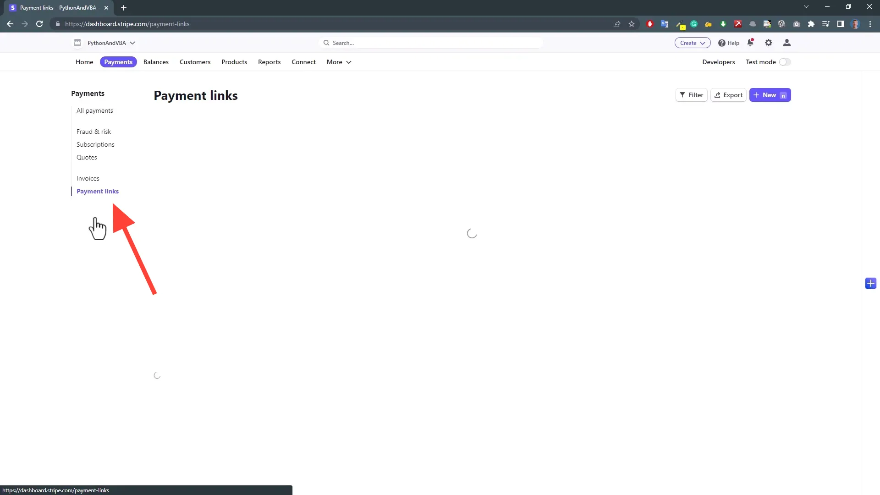Click the Filter icon above the list
Screen dimensions: 880x495
tap(684, 95)
